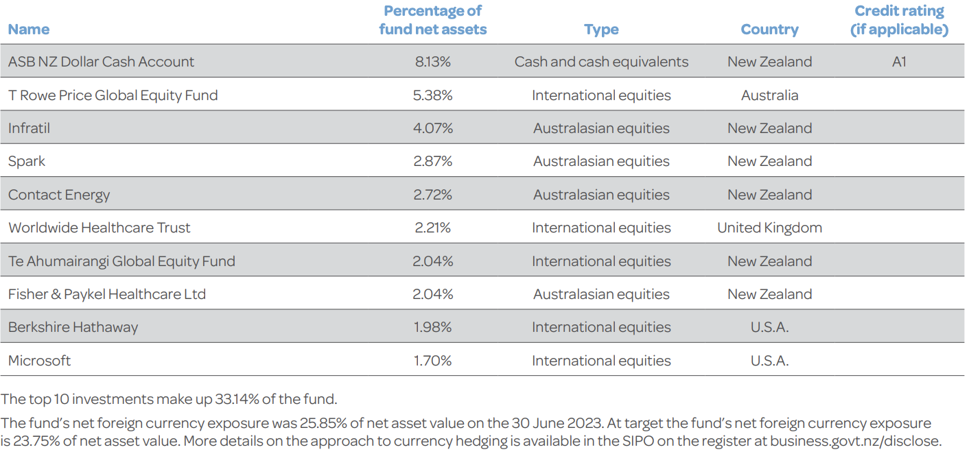
Task: Click the Credit rating column header
Action: tap(899, 21)
